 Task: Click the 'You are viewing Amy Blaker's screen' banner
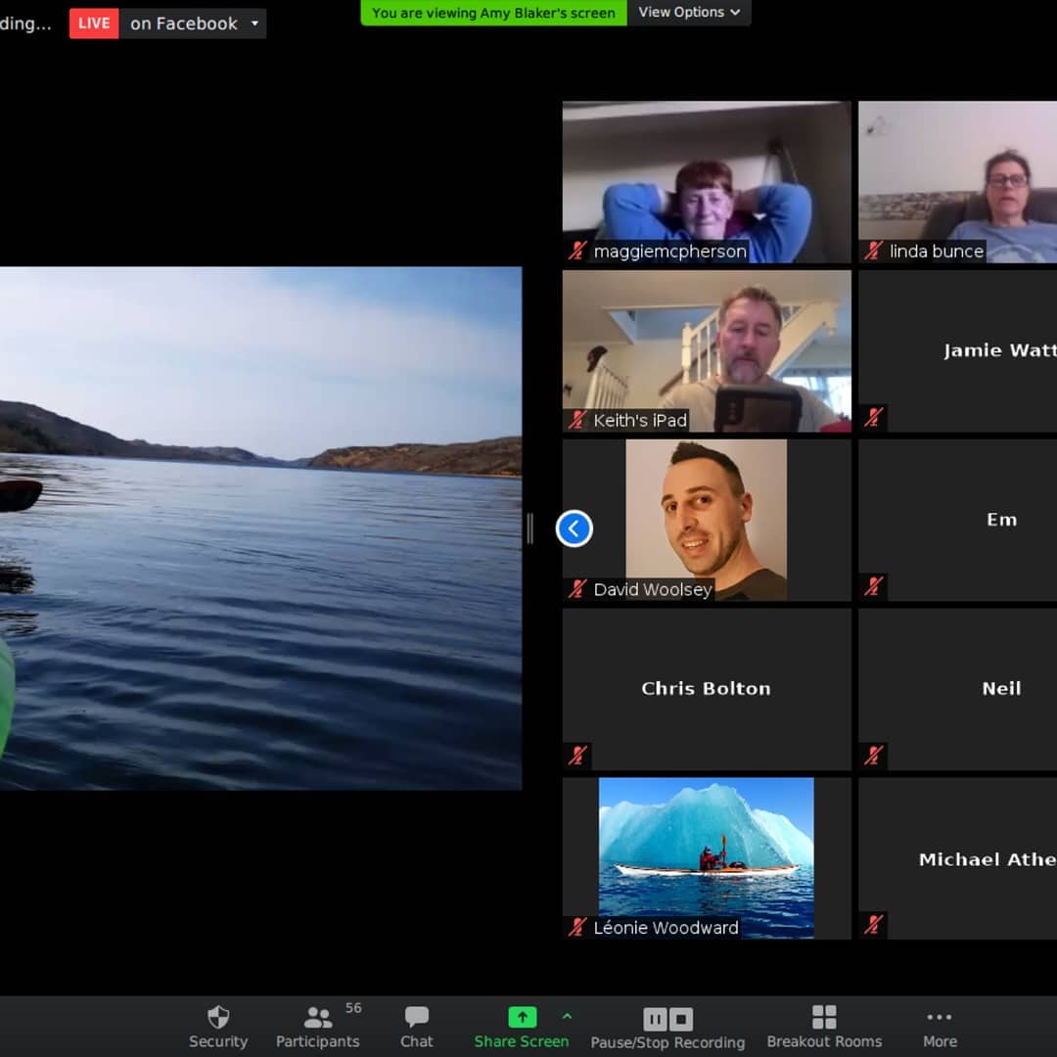pos(493,13)
